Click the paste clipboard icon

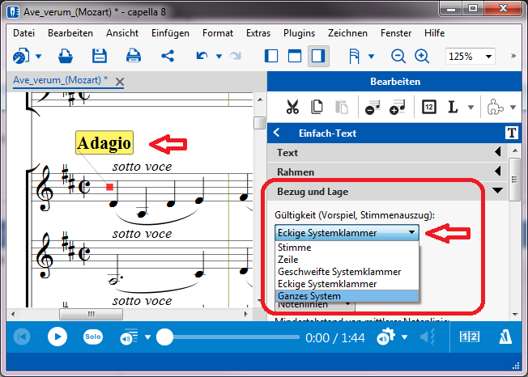342,108
